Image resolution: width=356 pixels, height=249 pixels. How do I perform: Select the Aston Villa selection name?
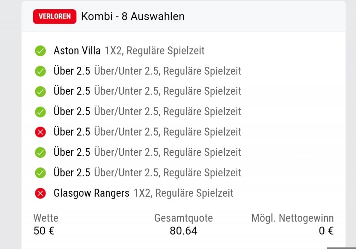tap(77, 51)
